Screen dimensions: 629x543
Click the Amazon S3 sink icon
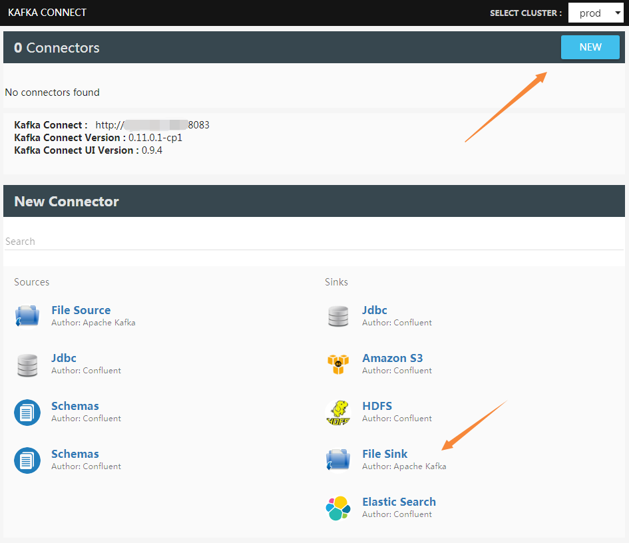tap(338, 365)
